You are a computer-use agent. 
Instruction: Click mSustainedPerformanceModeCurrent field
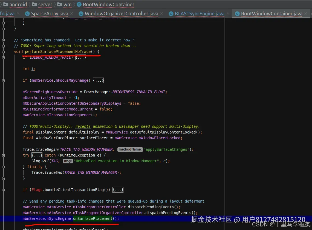57,109
